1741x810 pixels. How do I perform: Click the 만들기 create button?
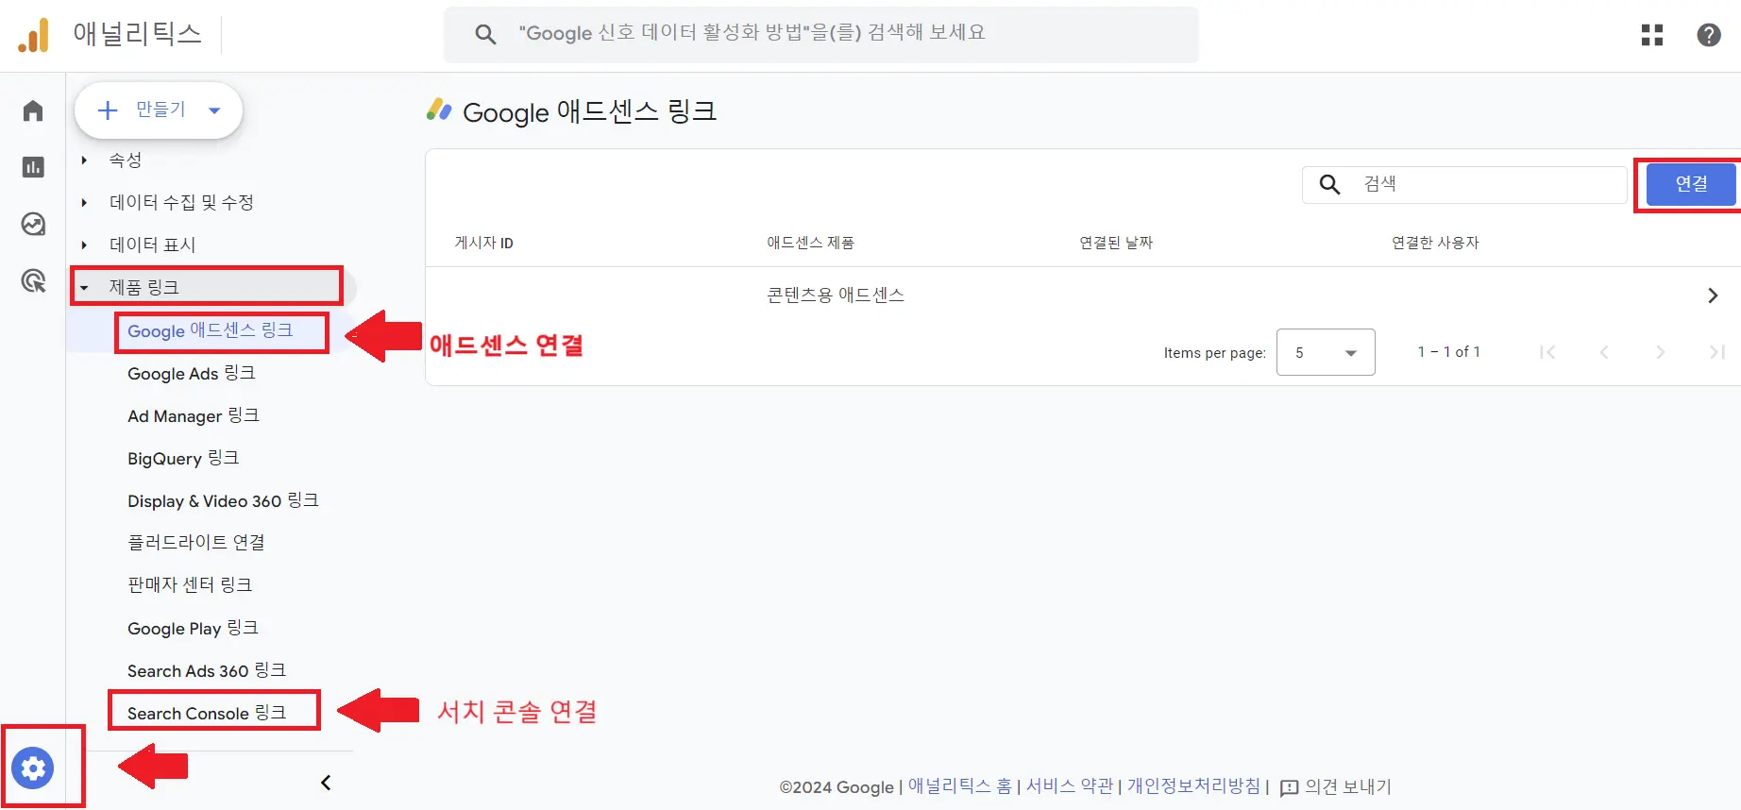click(159, 110)
